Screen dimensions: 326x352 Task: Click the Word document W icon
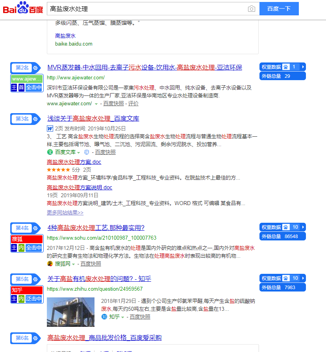click(50, 128)
